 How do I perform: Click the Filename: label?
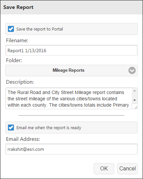point(17,41)
